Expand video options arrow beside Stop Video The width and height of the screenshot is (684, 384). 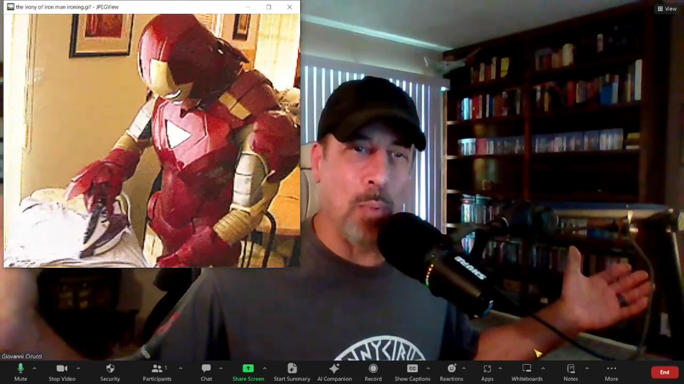78,368
